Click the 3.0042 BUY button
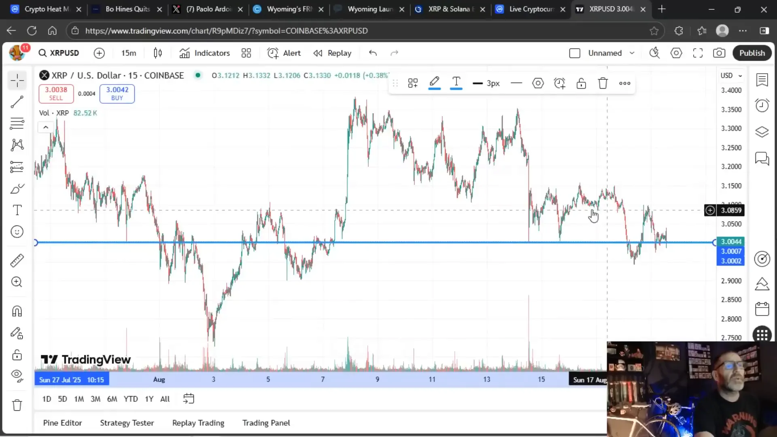 coord(117,93)
